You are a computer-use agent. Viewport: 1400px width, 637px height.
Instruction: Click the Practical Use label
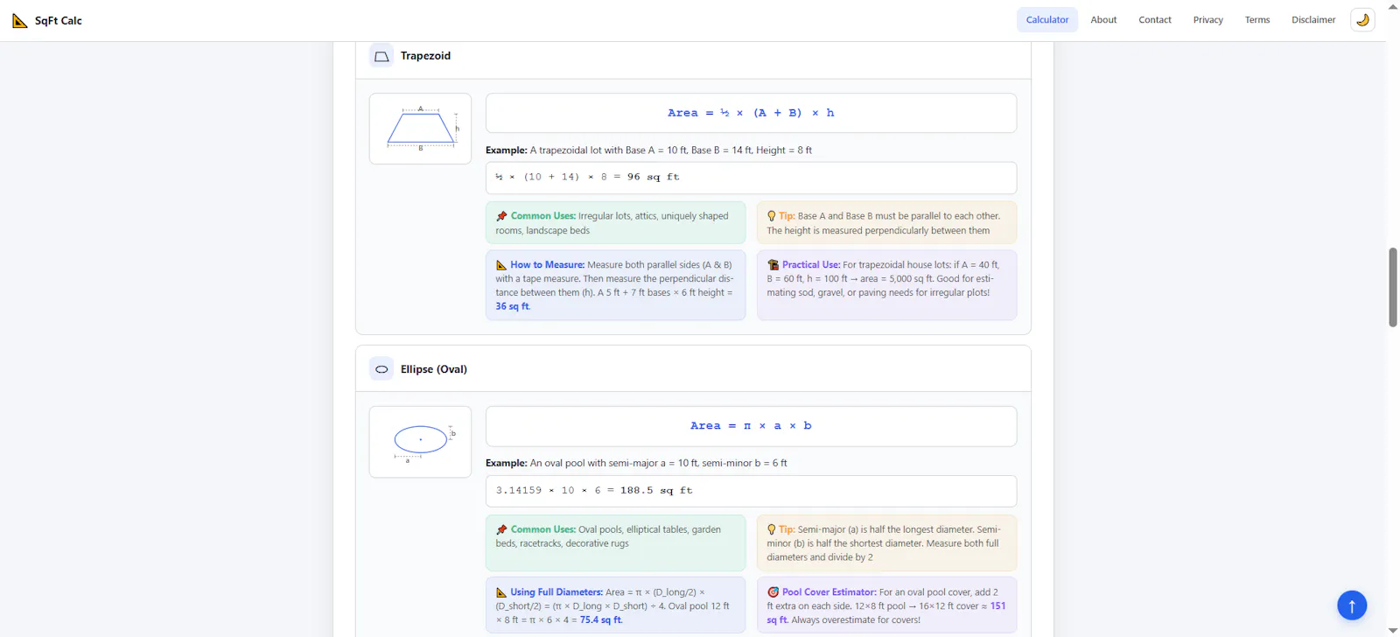[811, 265]
